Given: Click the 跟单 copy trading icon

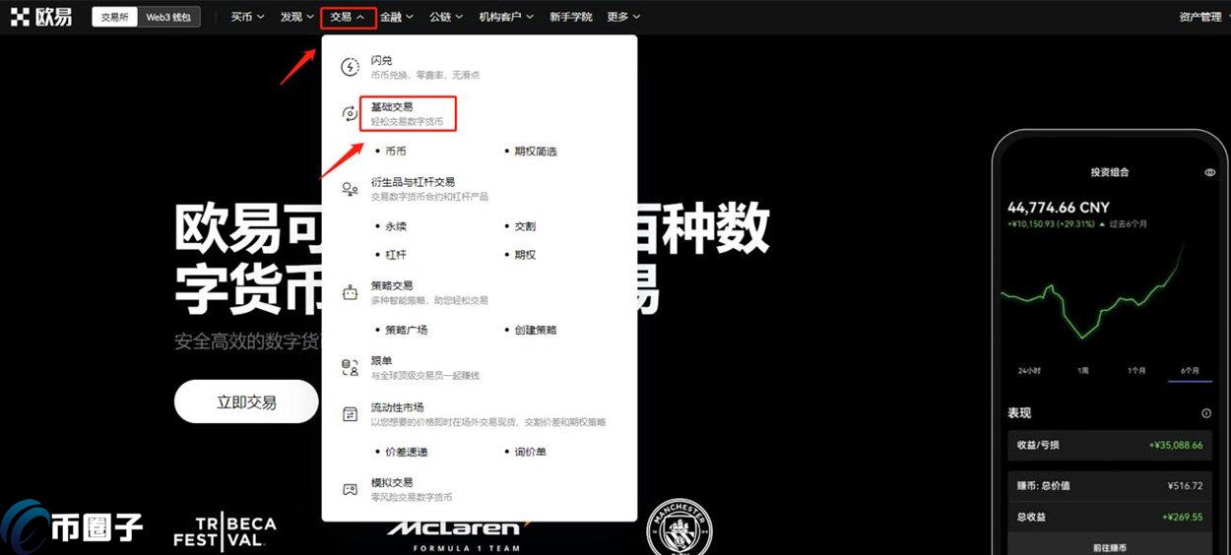Looking at the screenshot, I should tap(350, 368).
